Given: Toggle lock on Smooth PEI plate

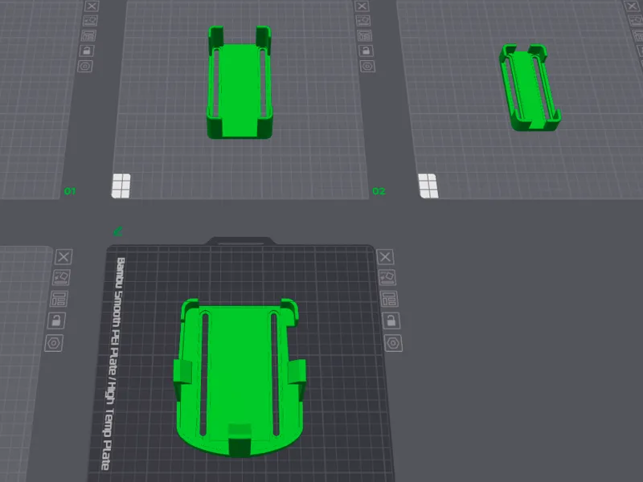Looking at the screenshot, I should (391, 321).
